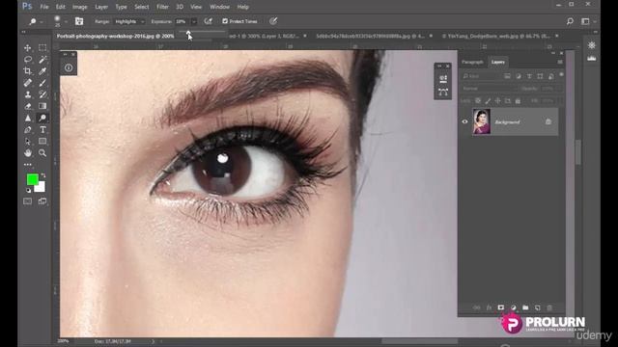Select the Healing Brush tool

click(x=28, y=83)
